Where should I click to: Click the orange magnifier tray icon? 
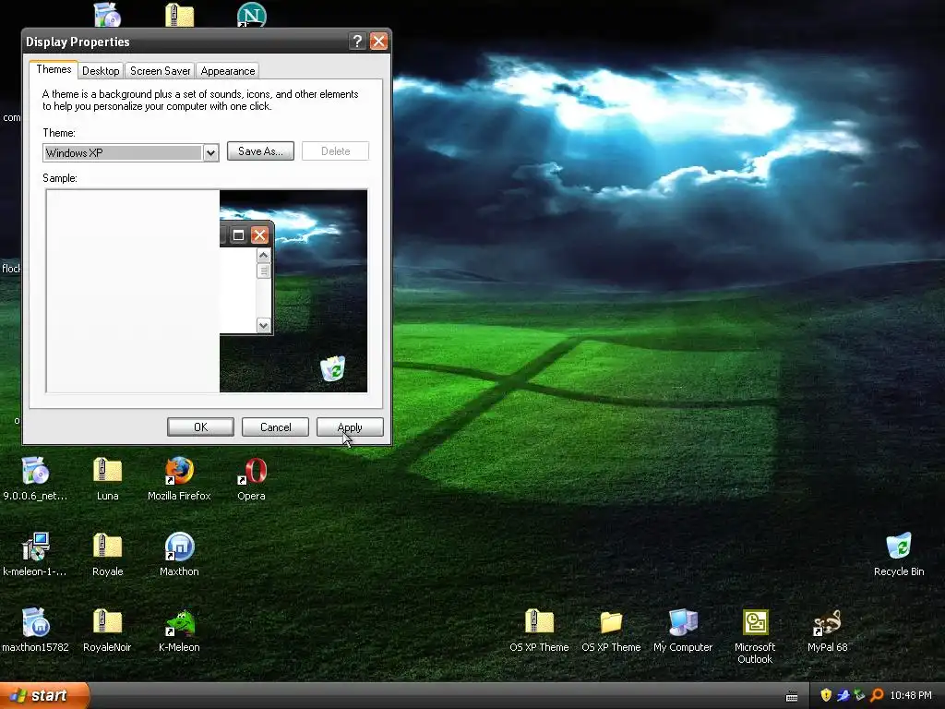click(877, 695)
